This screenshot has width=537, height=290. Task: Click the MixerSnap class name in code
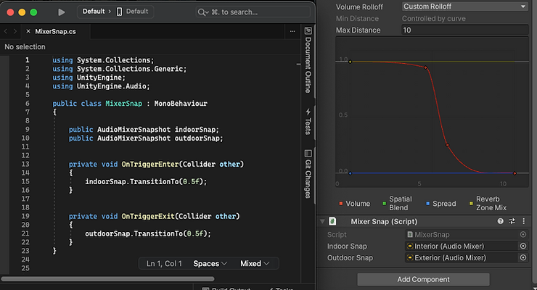click(123, 103)
